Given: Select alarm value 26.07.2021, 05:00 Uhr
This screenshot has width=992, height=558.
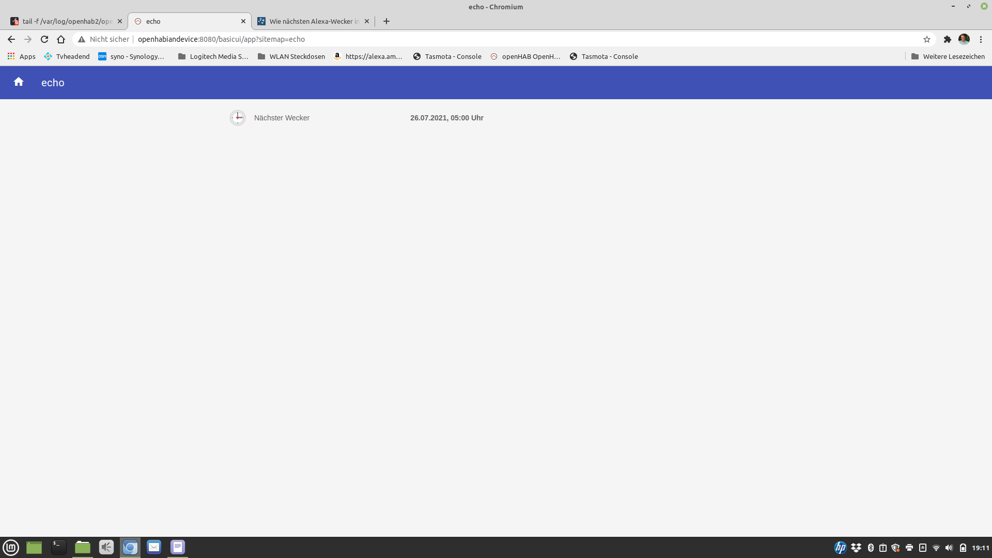Looking at the screenshot, I should point(447,118).
